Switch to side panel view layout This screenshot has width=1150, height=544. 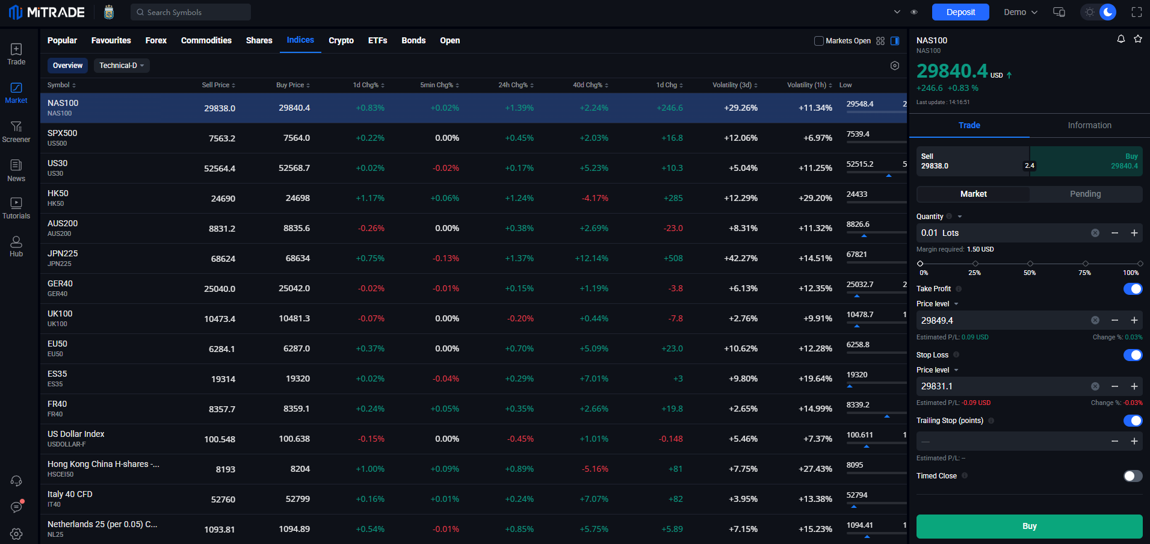click(895, 41)
